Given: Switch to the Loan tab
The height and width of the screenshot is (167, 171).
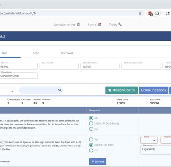Looking at the screenshot, I should click(x=36, y=53).
